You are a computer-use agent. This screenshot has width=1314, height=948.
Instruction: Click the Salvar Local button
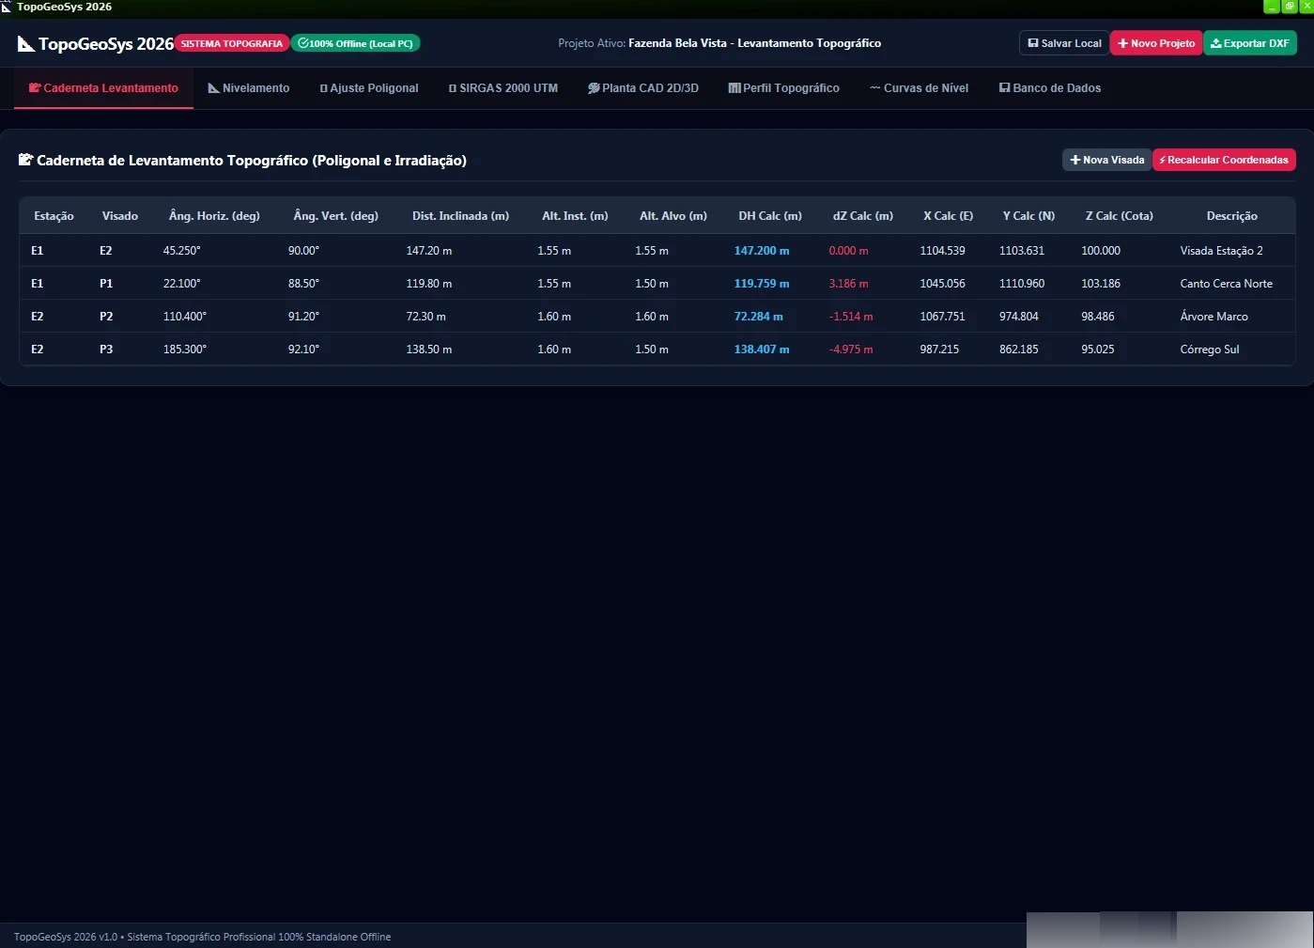[1064, 43]
